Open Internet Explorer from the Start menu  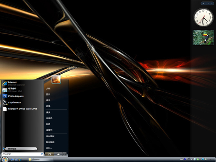click(x=22, y=83)
